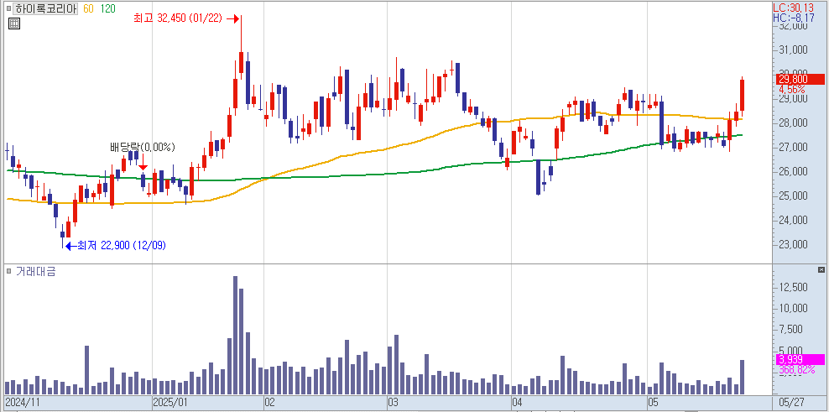The width and height of the screenshot is (829, 412).
Task: Click the 24,000 price axis value
Action: click(x=792, y=220)
